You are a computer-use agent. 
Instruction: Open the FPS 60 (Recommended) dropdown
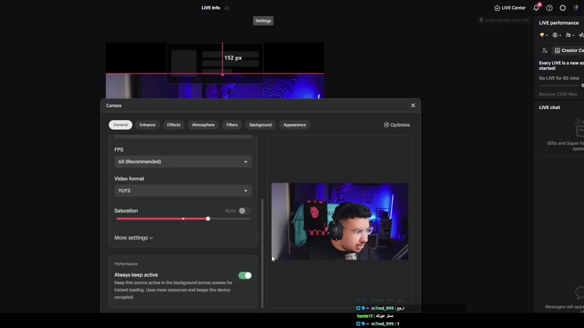(183, 162)
